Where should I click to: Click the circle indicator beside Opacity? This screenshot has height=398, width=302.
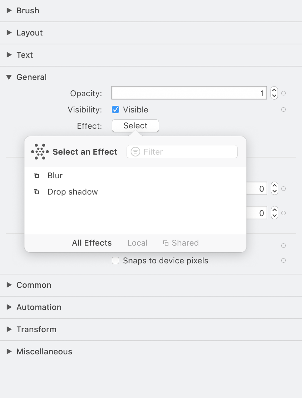point(283,93)
